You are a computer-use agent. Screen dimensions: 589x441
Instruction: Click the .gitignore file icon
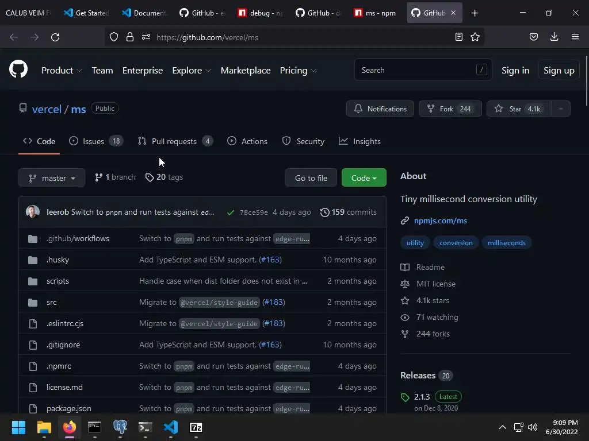pos(33,345)
